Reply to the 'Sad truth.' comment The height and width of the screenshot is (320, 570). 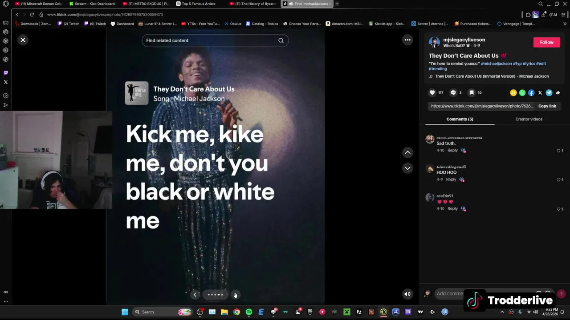[452, 150]
